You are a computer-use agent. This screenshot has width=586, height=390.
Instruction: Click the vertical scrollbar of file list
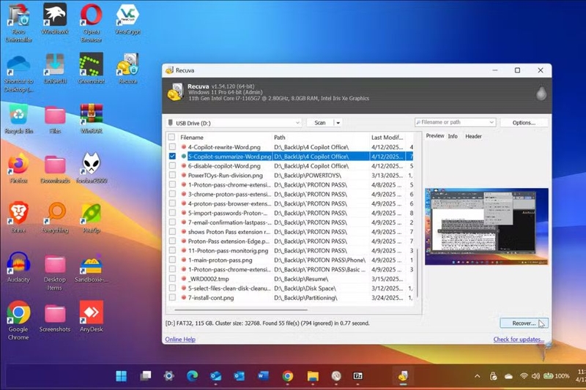[x=418, y=274]
